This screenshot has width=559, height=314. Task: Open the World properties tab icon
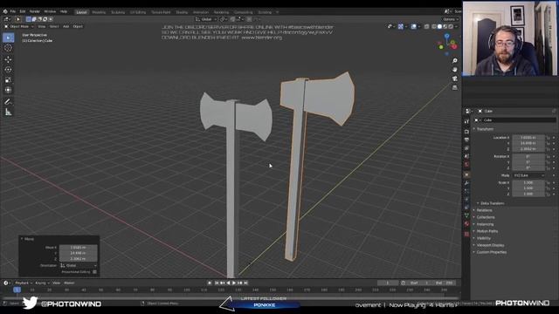coord(466,165)
